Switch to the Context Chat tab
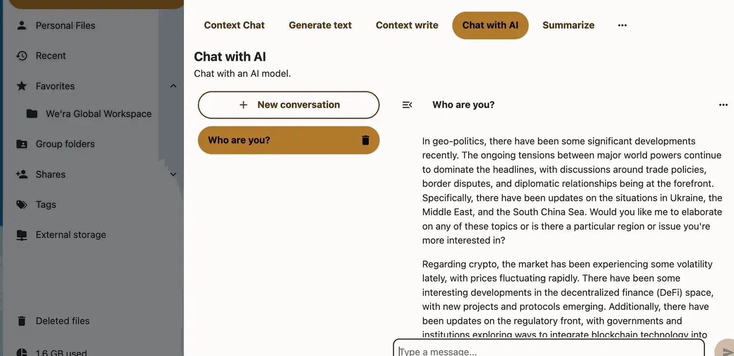Image resolution: width=734 pixels, height=356 pixels. click(x=234, y=25)
